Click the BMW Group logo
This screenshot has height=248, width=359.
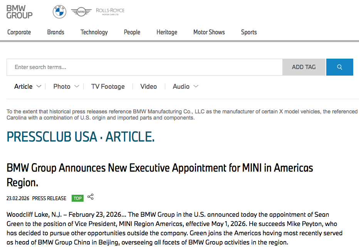pos(20,12)
